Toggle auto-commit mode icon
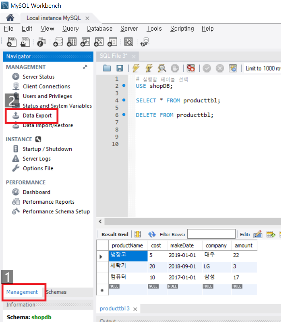Image resolution: width=281 pixels, height=322 pixels. coord(233,68)
